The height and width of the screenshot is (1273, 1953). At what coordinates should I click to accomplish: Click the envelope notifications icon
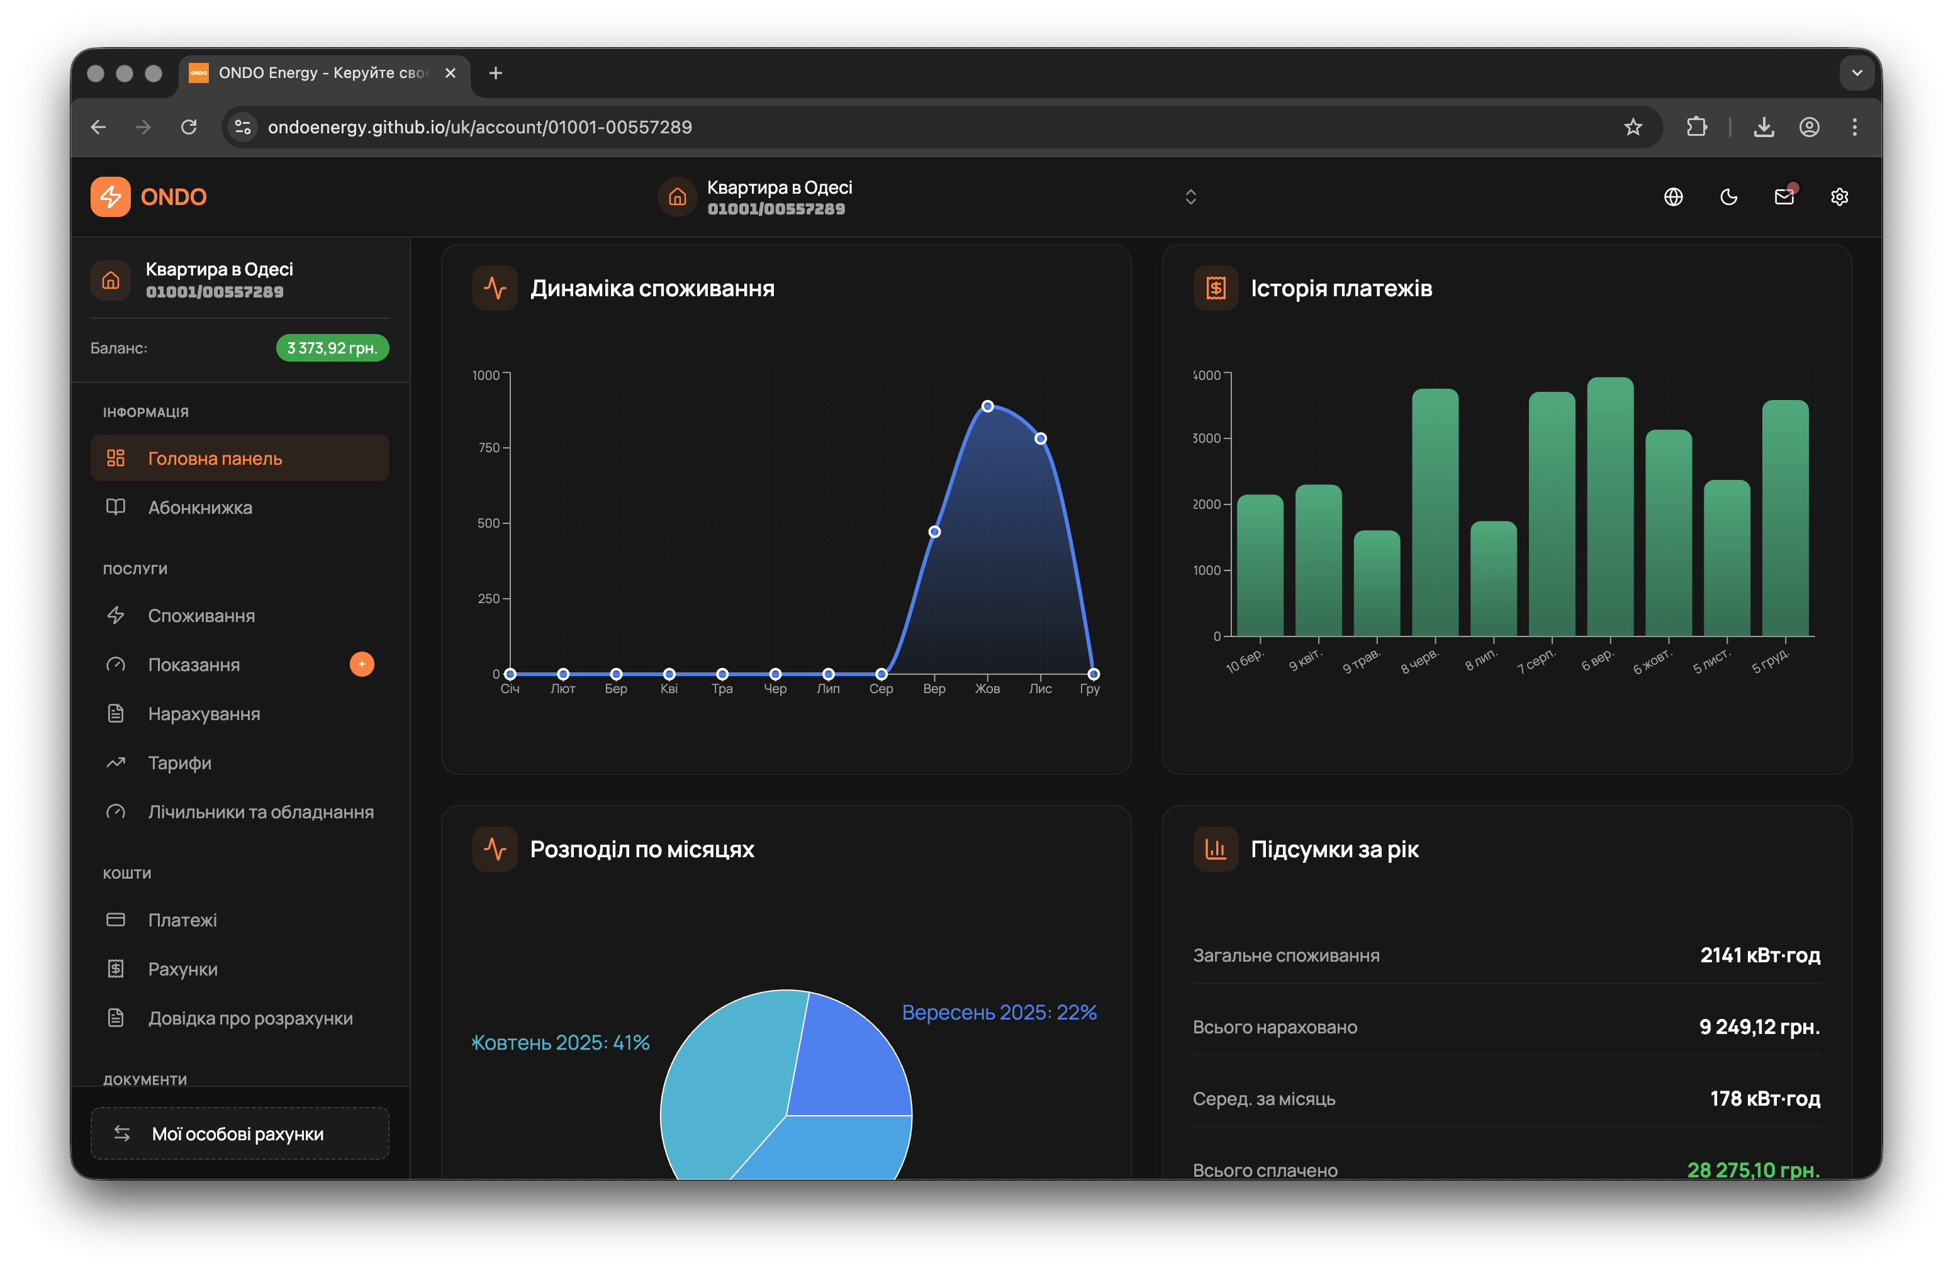(x=1784, y=197)
